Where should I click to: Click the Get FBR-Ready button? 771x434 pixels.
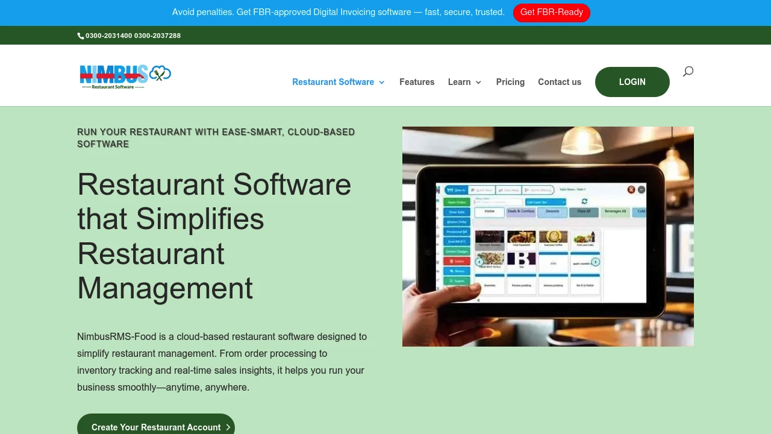(x=552, y=12)
